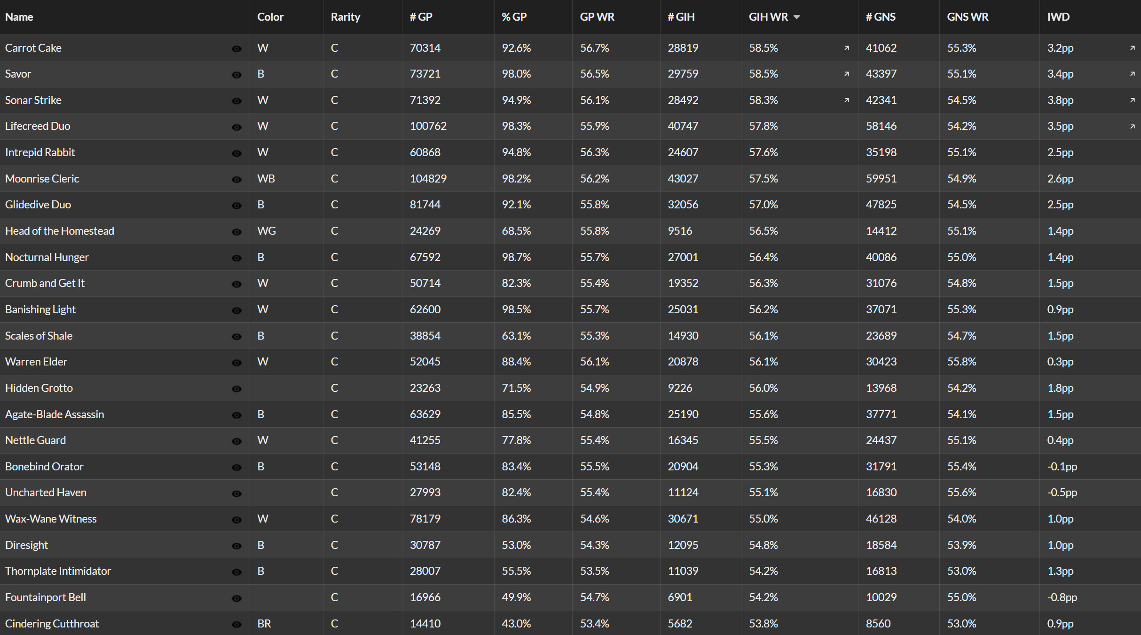Sort by the Rarity column header
The width and height of the screenshot is (1141, 635).
click(x=346, y=17)
